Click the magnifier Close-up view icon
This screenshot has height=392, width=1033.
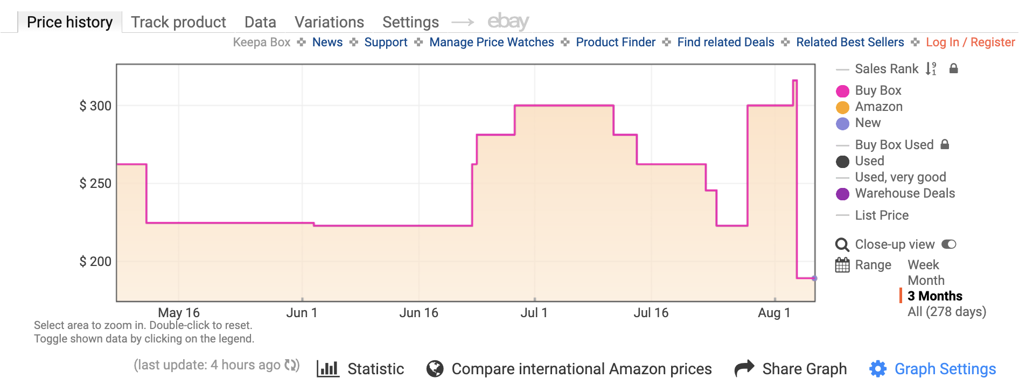click(842, 244)
